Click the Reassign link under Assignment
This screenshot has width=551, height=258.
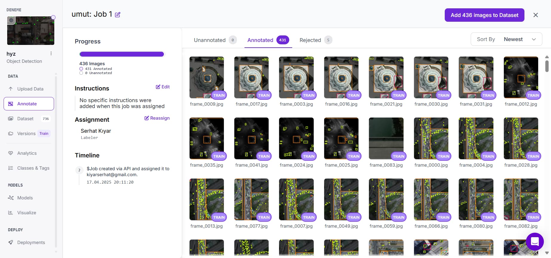tap(157, 118)
